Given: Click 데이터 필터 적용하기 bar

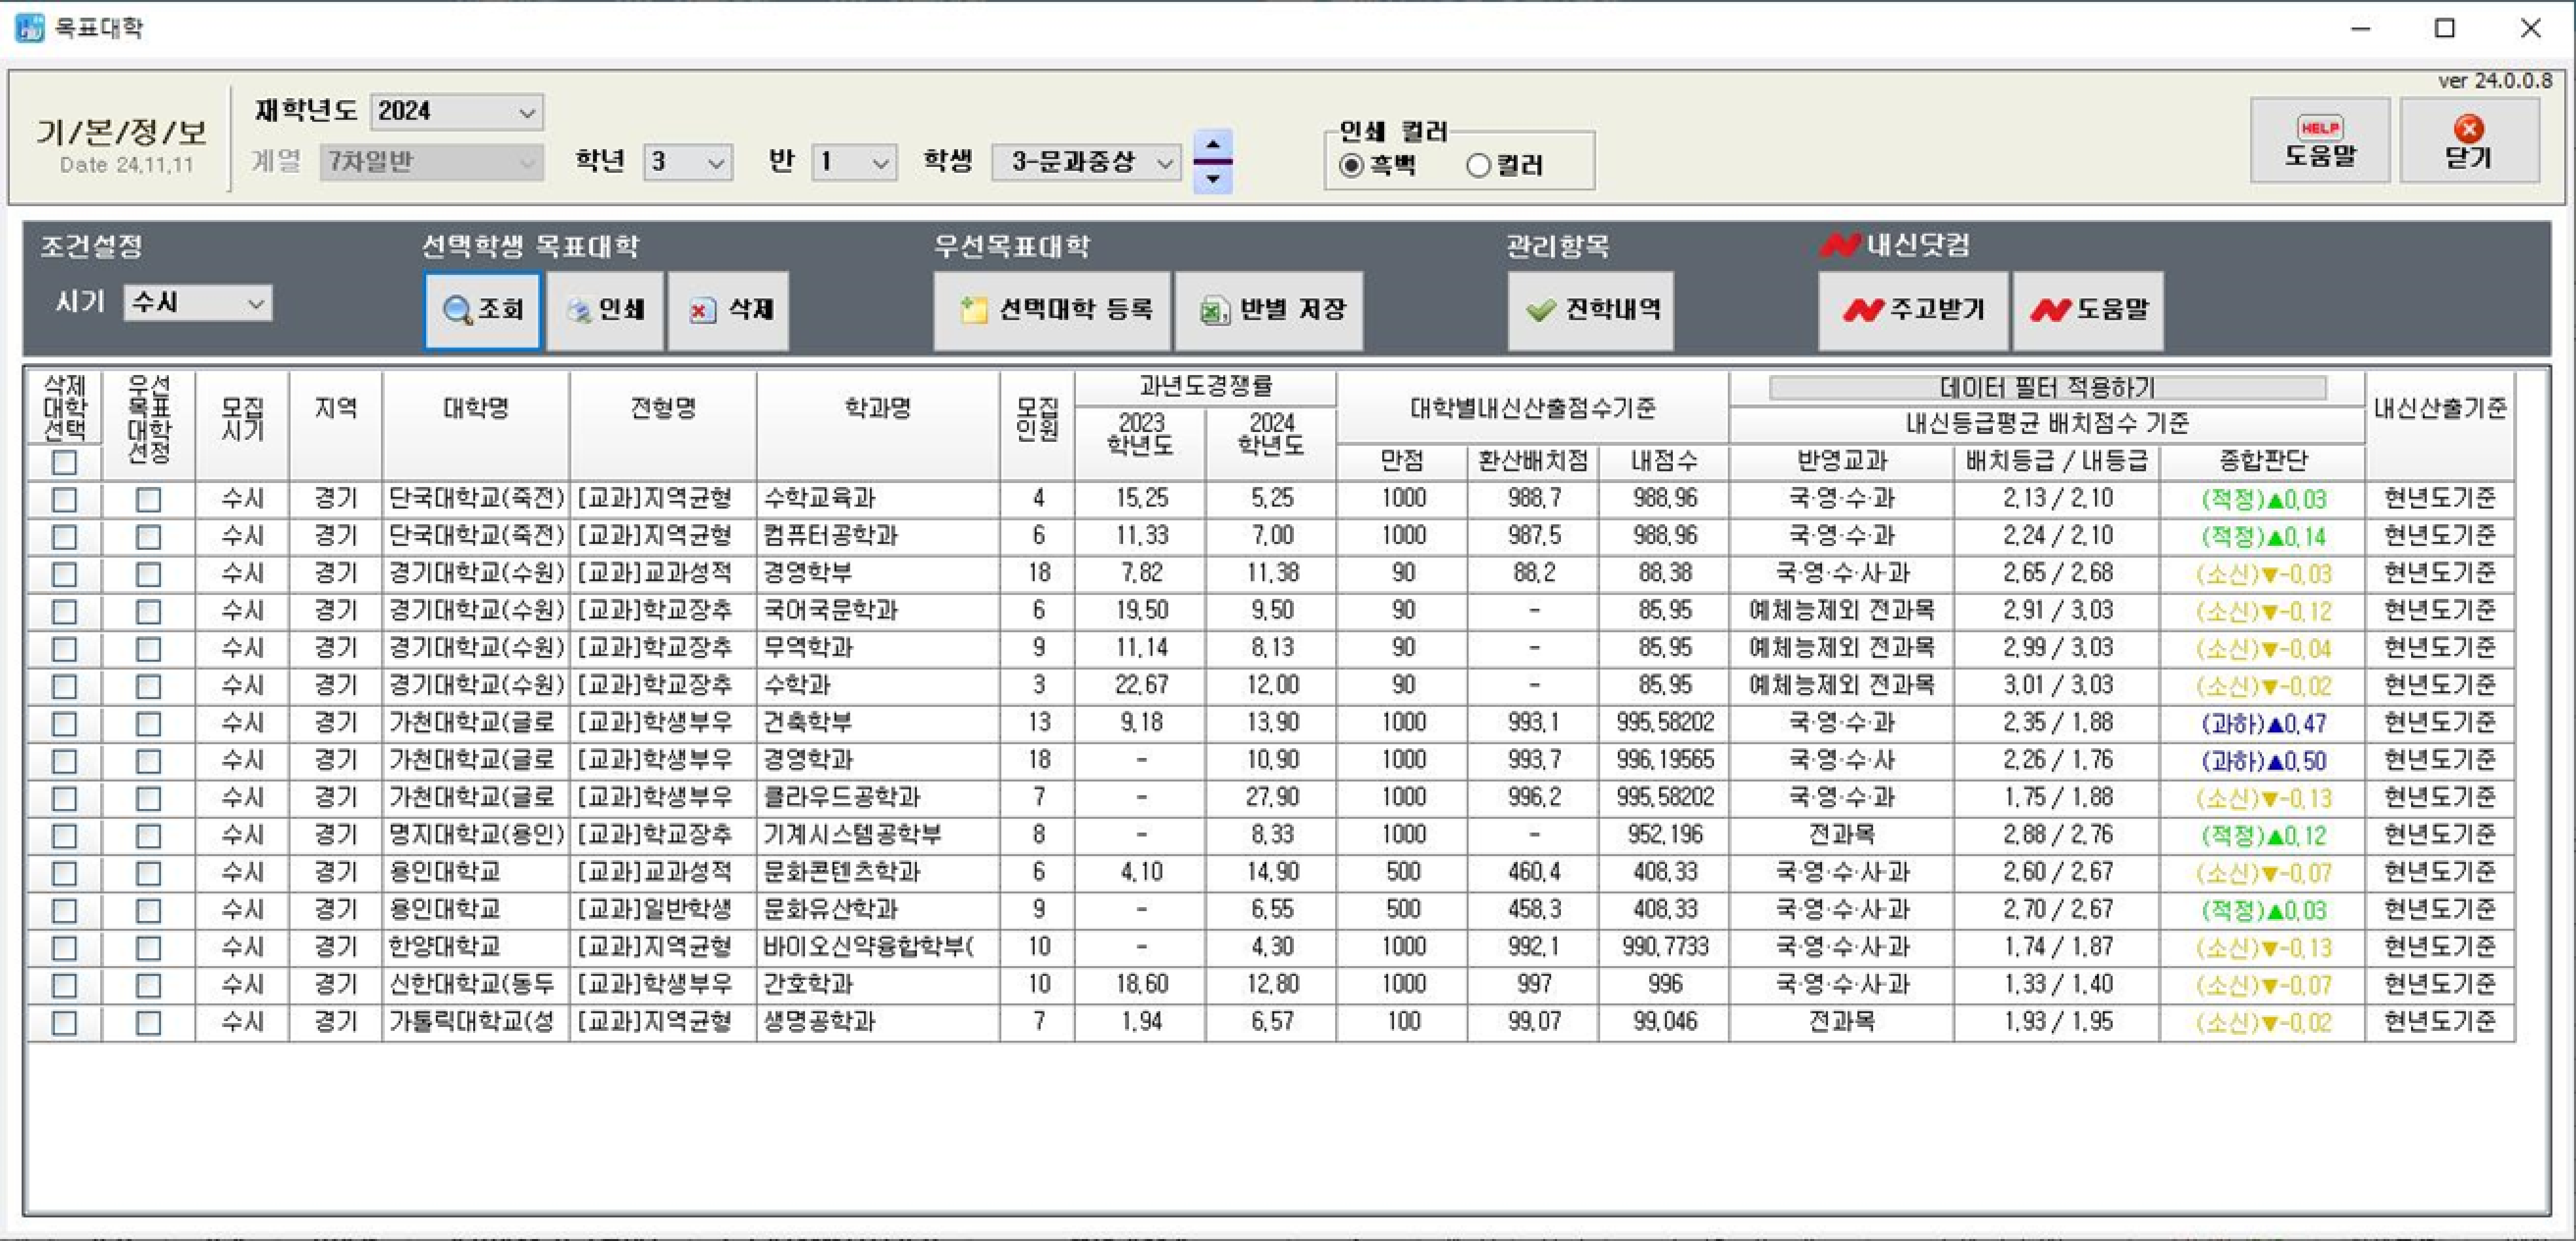Looking at the screenshot, I should (2047, 388).
